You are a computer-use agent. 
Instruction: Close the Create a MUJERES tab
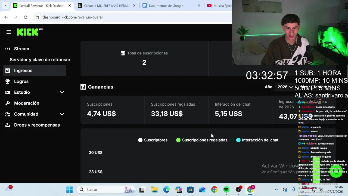coord(134,5)
